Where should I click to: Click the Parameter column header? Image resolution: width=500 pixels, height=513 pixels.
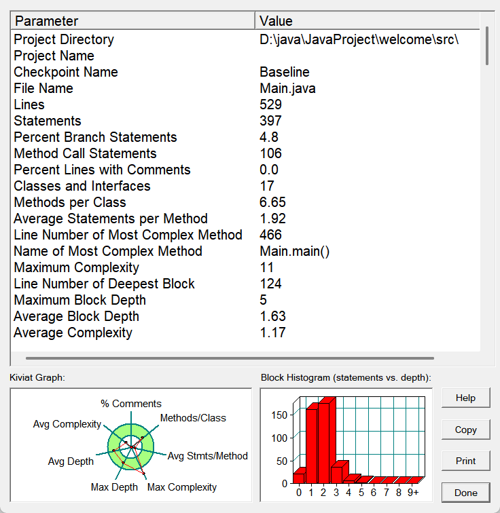click(x=133, y=21)
